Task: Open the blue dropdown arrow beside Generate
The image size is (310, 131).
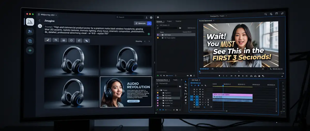Action: coord(149,23)
